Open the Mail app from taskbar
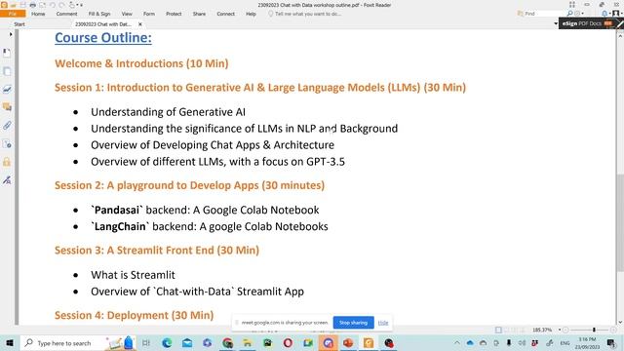Image resolution: width=624 pixels, height=351 pixels. [187, 342]
